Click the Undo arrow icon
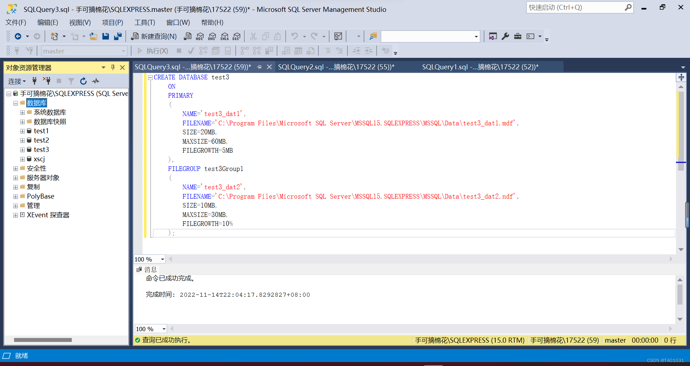The width and height of the screenshot is (690, 366). (295, 36)
